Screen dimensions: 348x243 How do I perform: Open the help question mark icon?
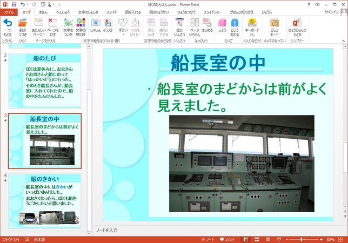pyautogui.click(x=309, y=4)
